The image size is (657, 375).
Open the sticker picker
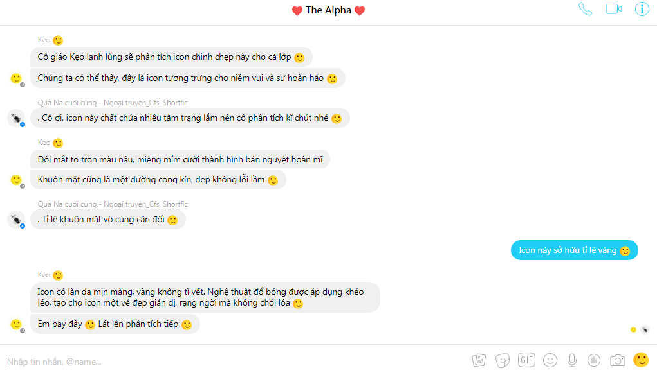[x=503, y=360]
